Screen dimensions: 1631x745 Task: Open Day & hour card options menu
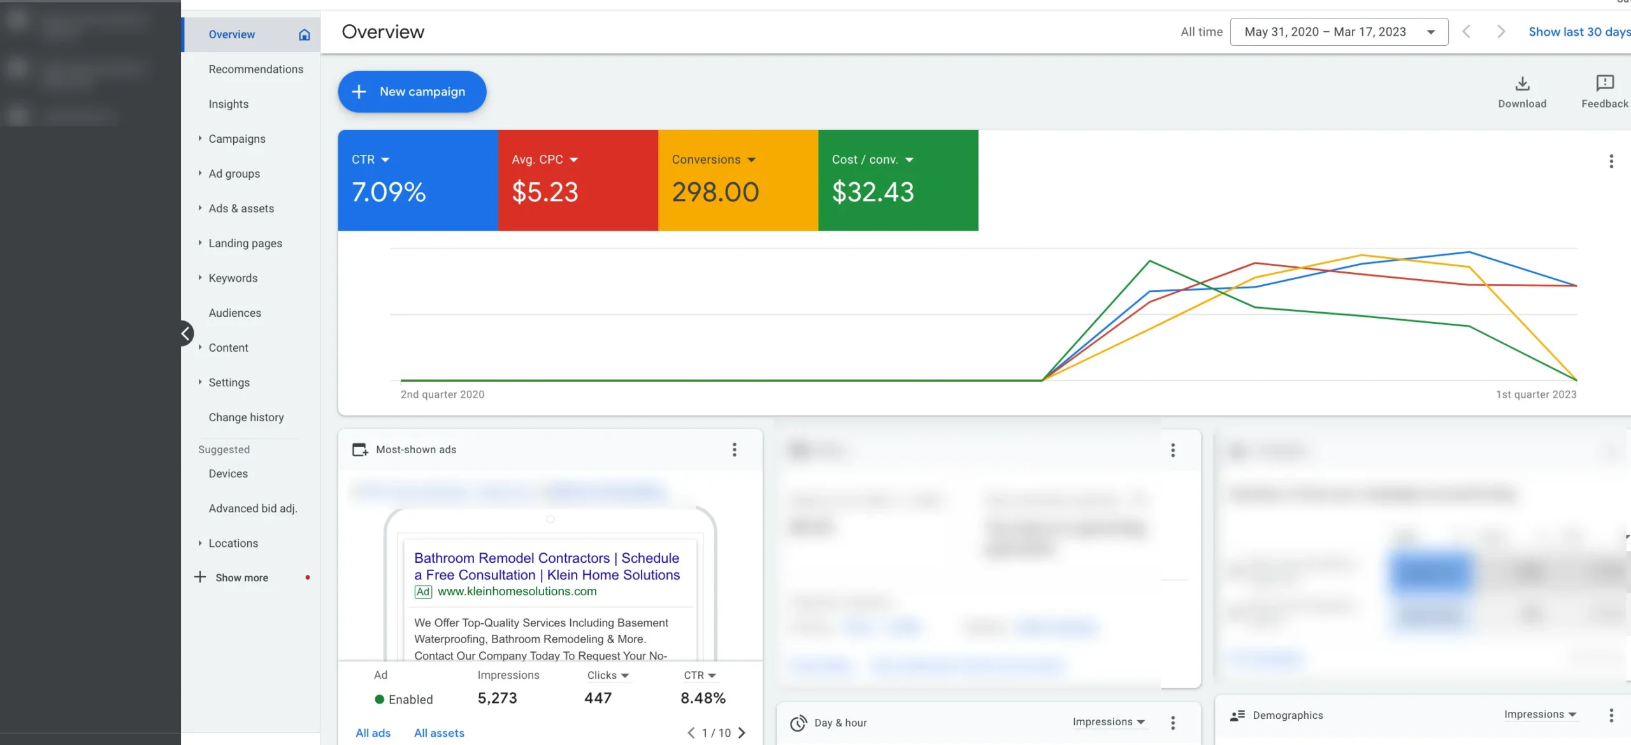click(1173, 723)
